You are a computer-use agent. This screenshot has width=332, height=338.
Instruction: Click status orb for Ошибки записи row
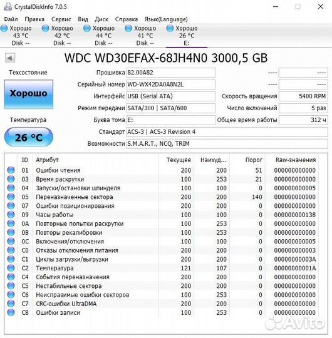click(11, 312)
